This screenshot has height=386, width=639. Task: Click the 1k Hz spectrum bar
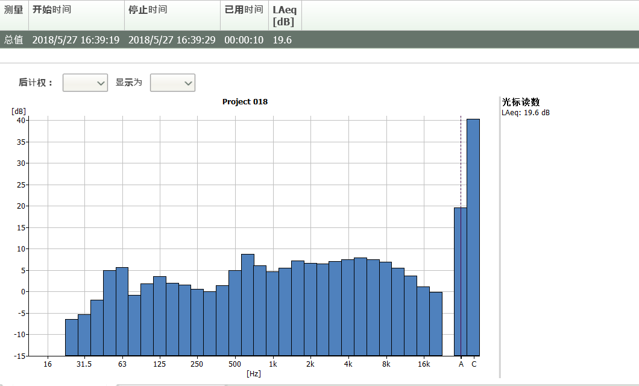point(272,313)
